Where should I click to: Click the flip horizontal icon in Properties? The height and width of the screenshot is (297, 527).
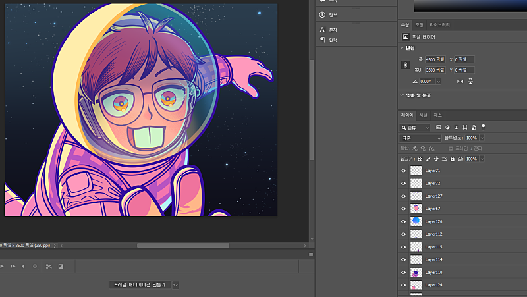460,81
